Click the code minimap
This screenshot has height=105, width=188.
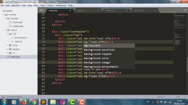coord(179,32)
